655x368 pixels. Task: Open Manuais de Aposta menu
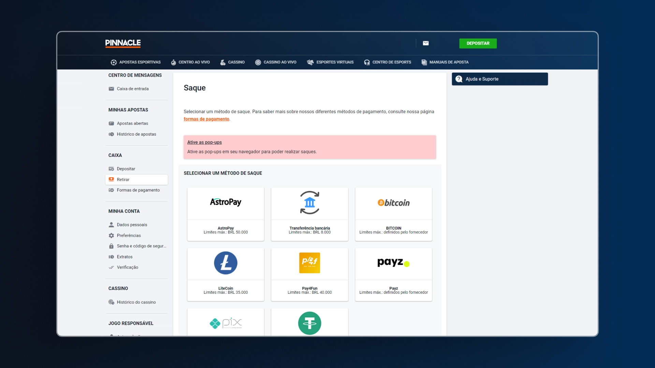click(x=445, y=62)
